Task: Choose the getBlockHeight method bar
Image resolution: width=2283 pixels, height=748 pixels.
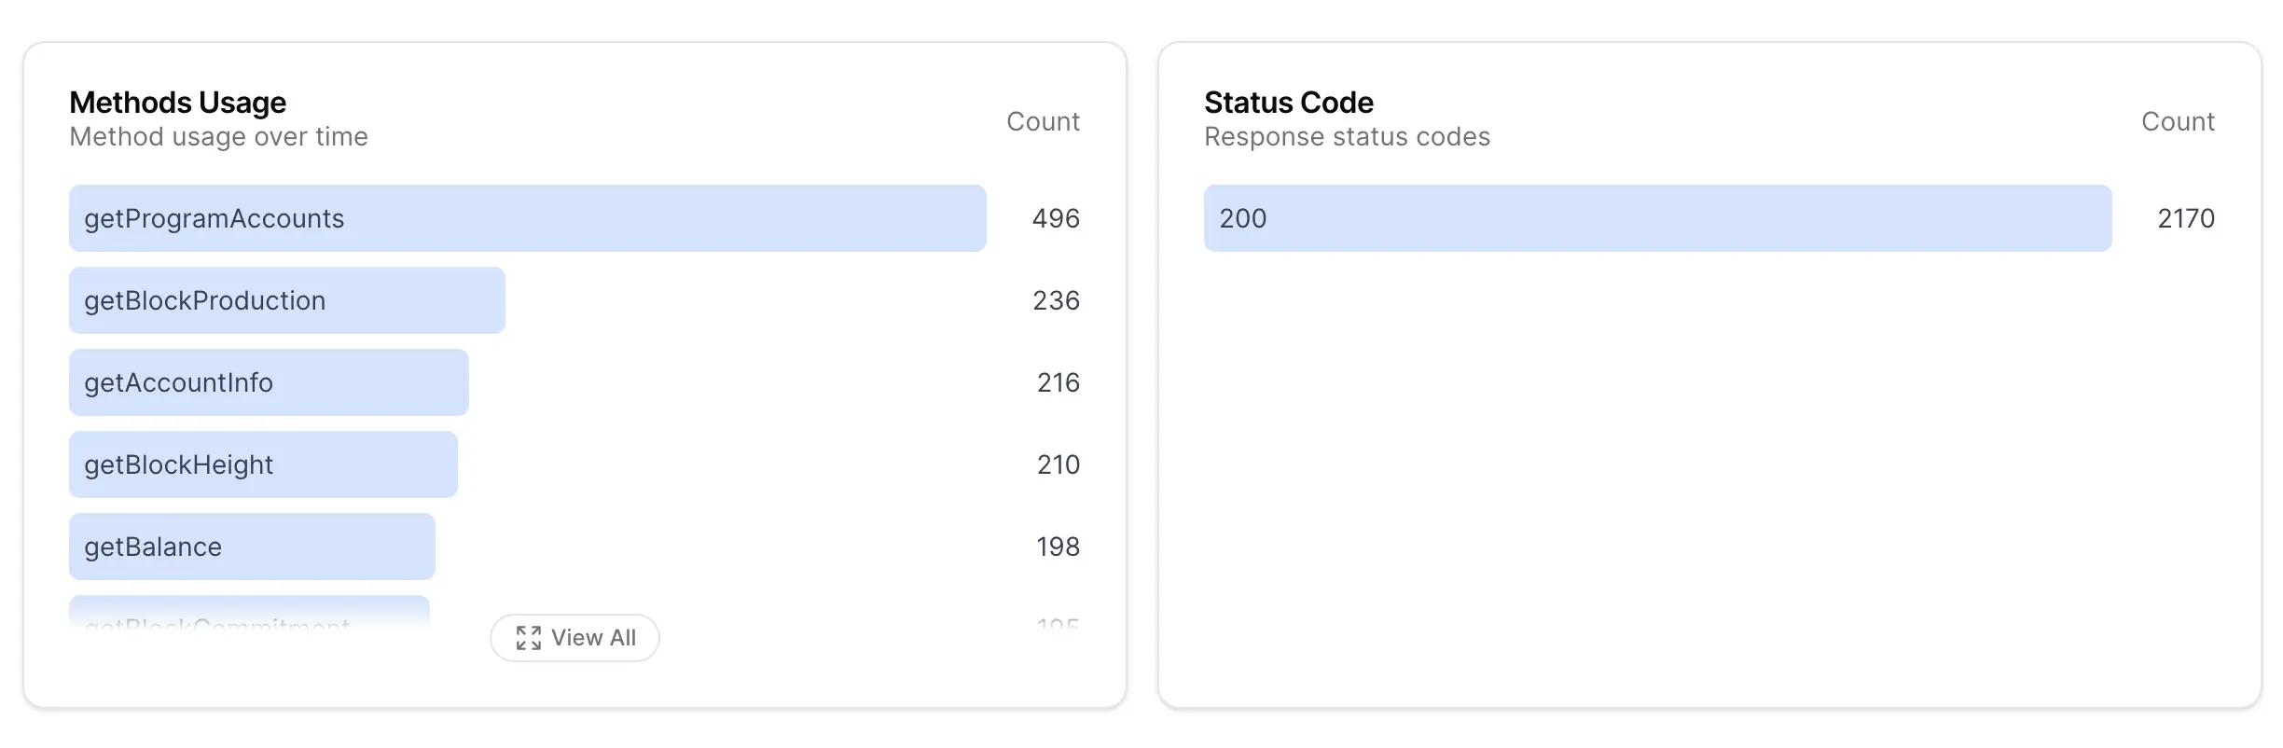Action: point(263,464)
